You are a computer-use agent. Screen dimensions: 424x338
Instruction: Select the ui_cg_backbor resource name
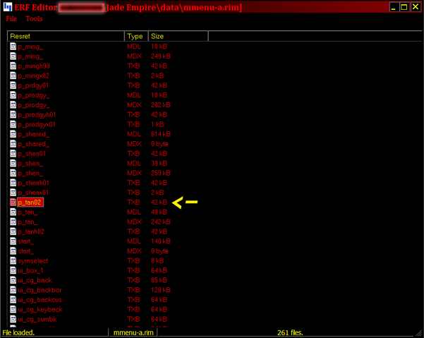point(40,290)
